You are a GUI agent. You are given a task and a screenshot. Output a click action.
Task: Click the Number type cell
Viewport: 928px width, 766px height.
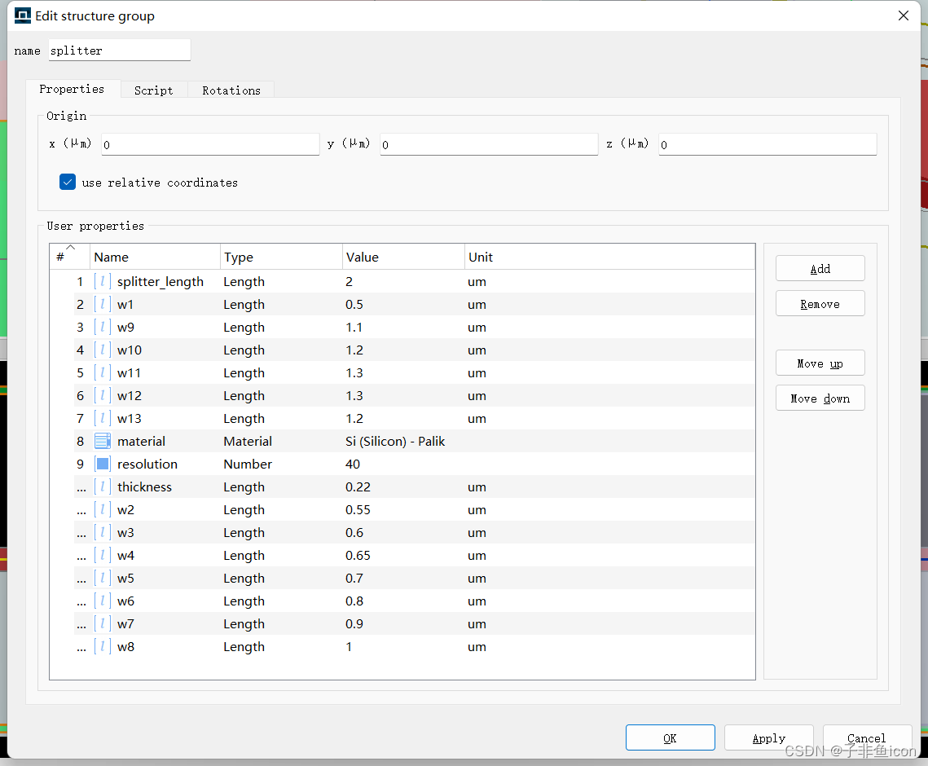coord(248,464)
